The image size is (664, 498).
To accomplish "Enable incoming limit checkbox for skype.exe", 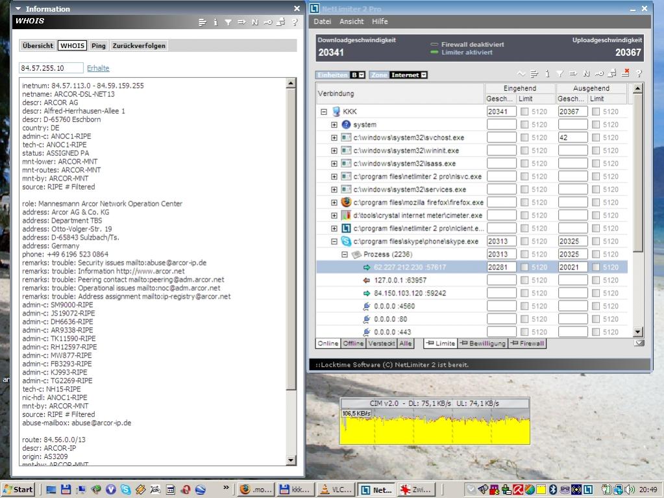I will tap(524, 241).
